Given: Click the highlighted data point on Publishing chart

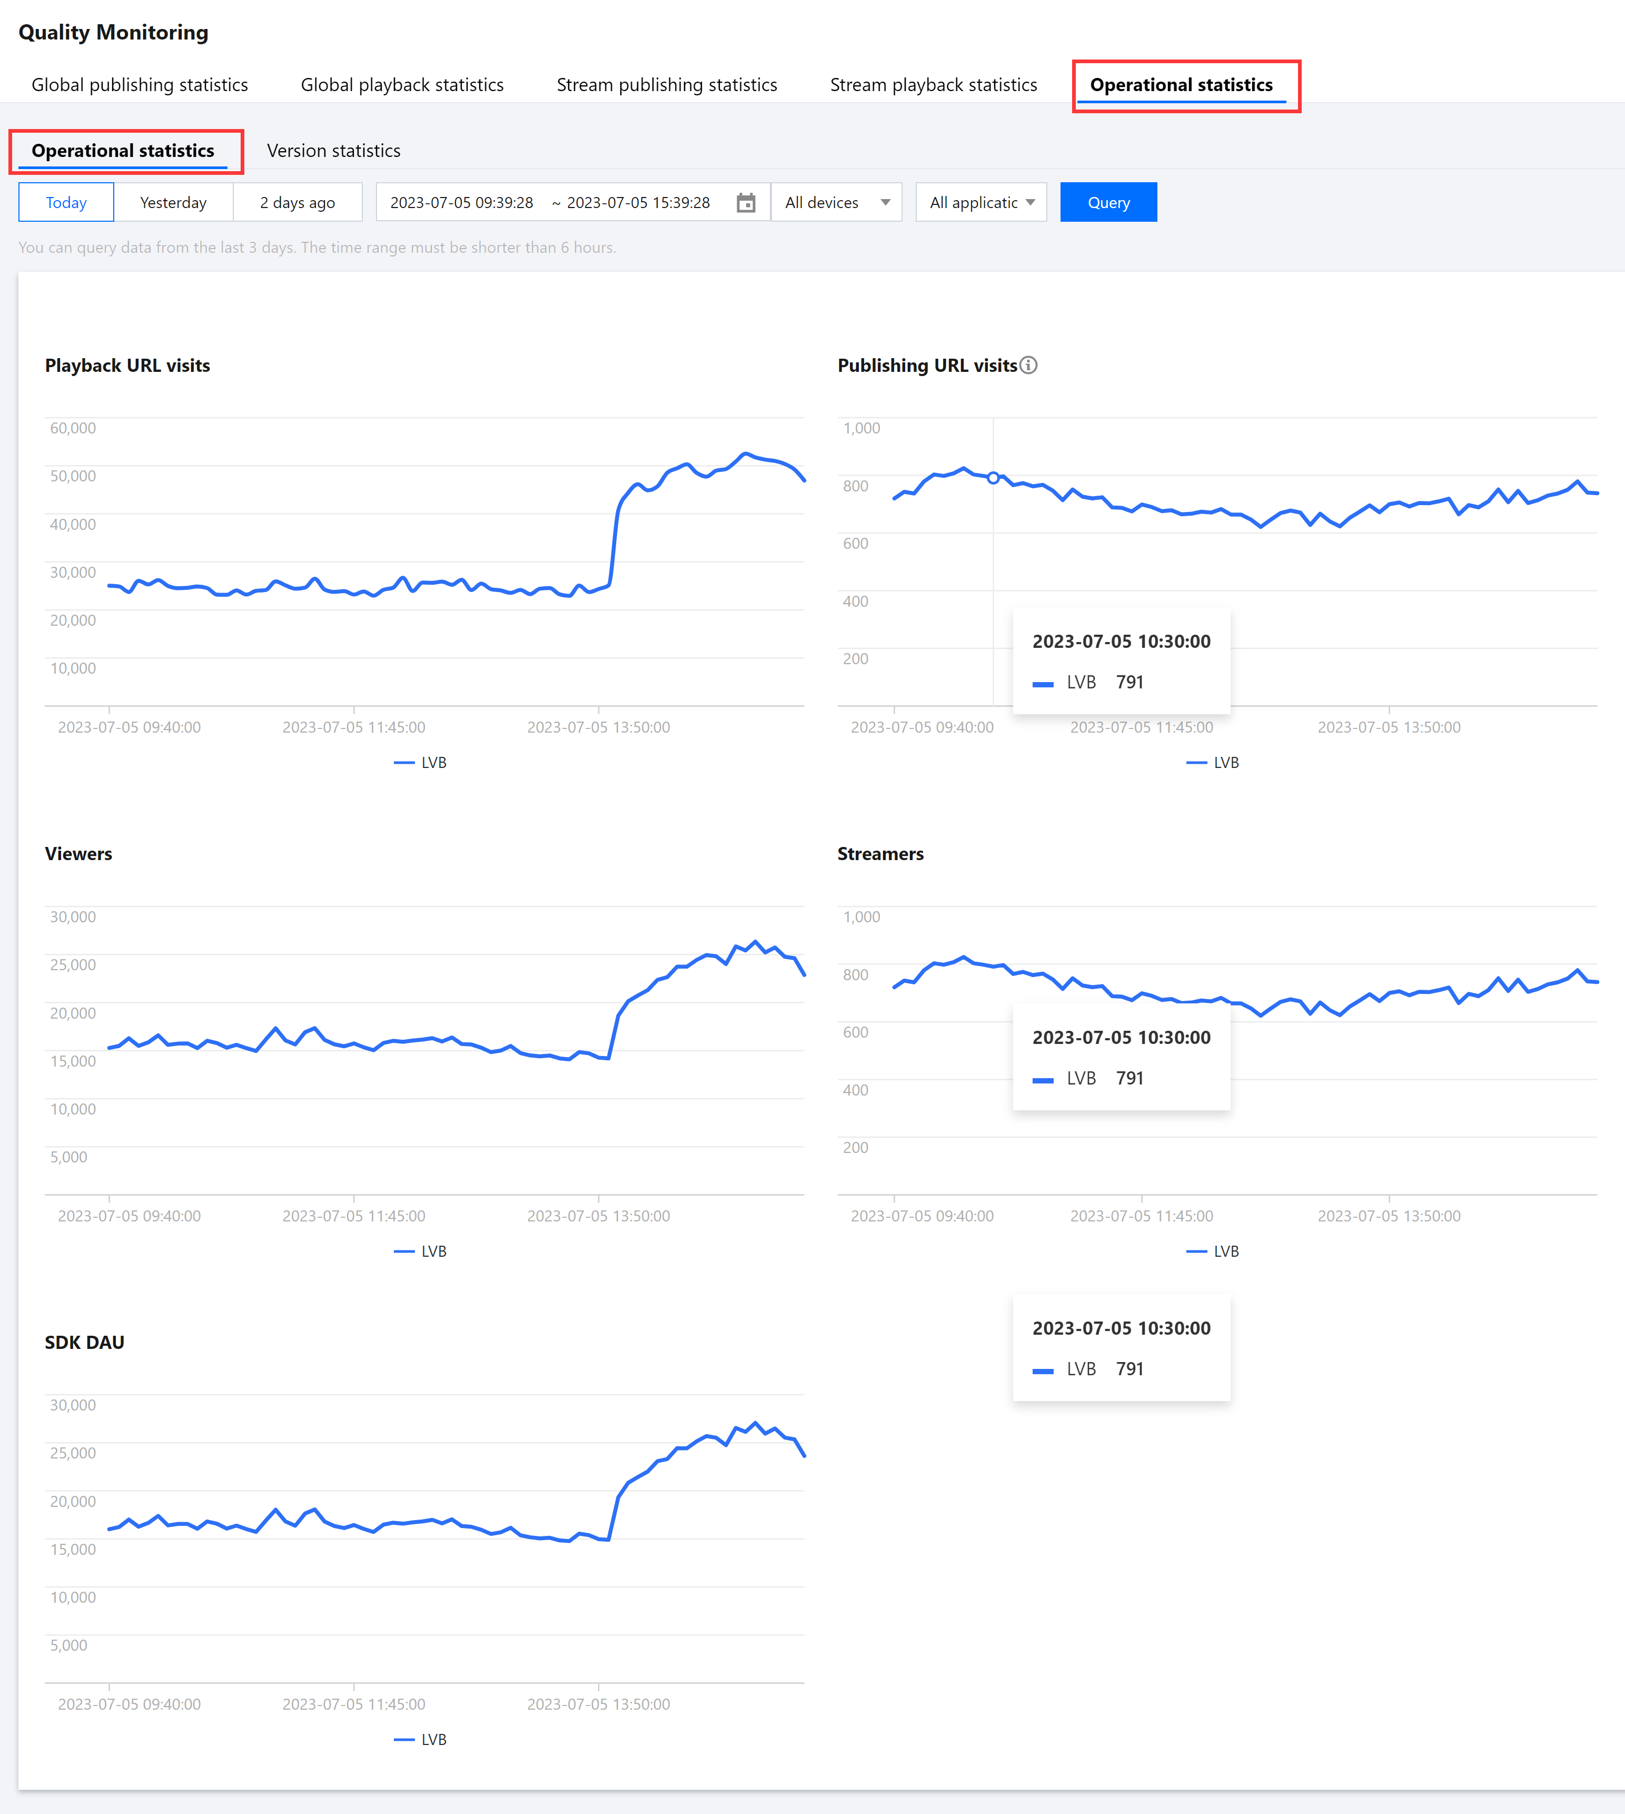Looking at the screenshot, I should pyautogui.click(x=993, y=478).
